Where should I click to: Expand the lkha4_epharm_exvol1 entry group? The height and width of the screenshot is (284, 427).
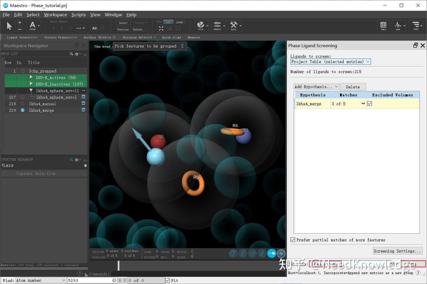point(31,90)
